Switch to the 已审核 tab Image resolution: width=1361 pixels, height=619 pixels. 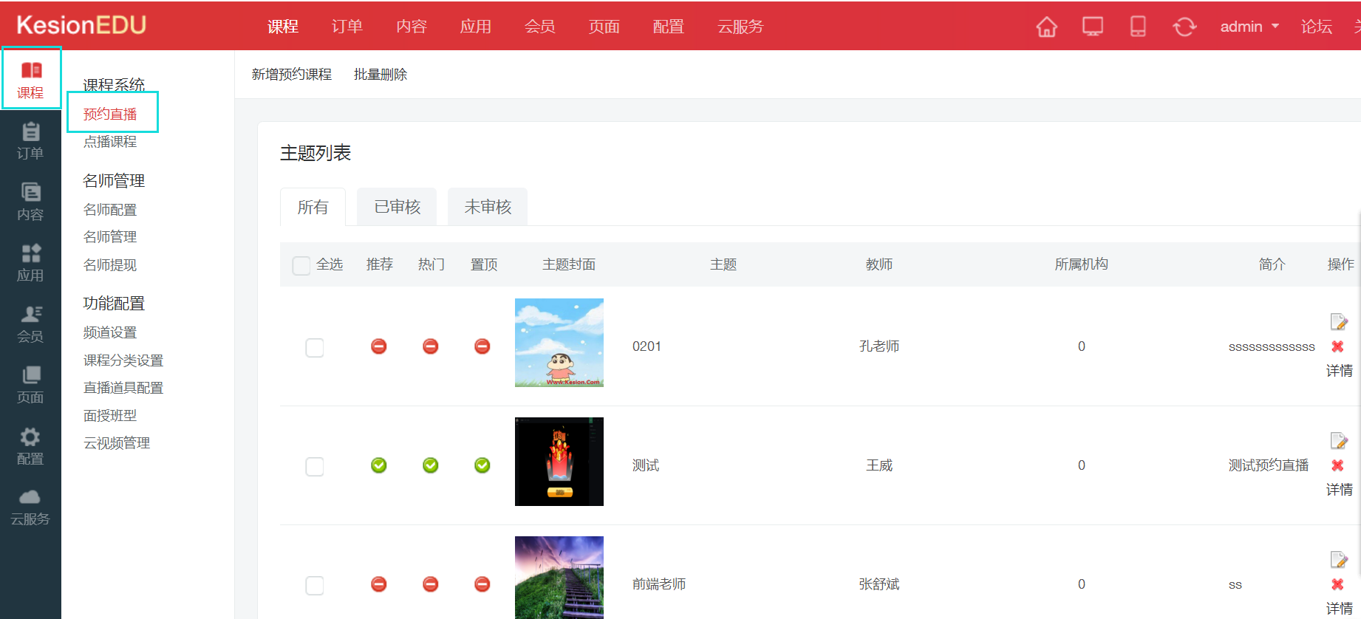pos(397,207)
